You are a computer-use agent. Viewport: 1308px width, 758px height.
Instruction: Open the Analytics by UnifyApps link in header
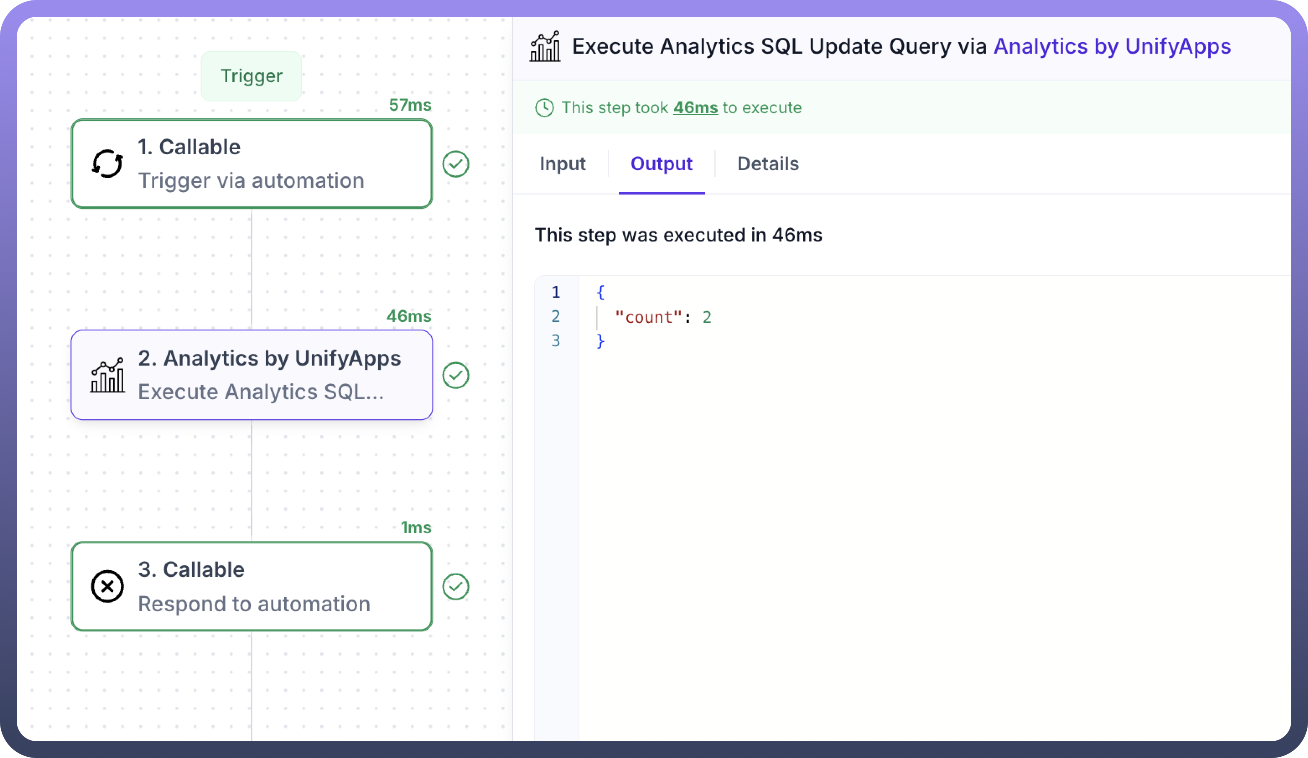1112,47
